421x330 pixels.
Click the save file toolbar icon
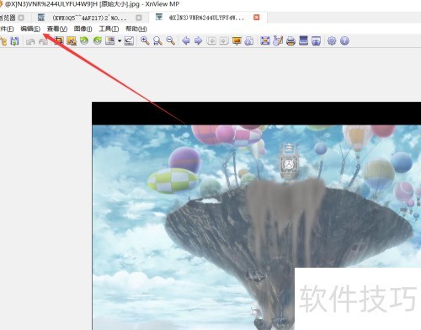tap(14, 41)
